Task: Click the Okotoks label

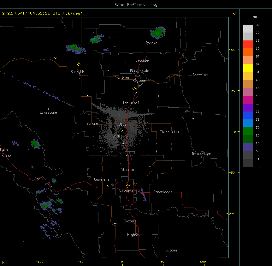Action: 130,221
